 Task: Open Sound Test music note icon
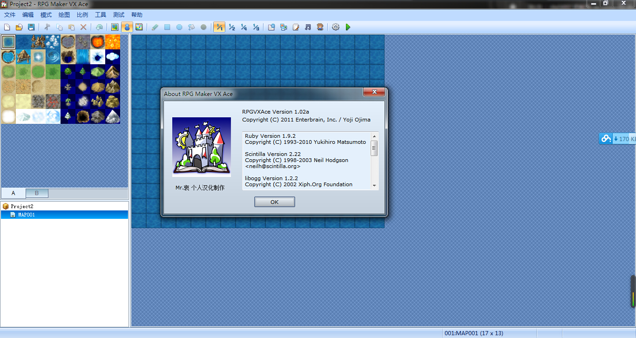[308, 27]
